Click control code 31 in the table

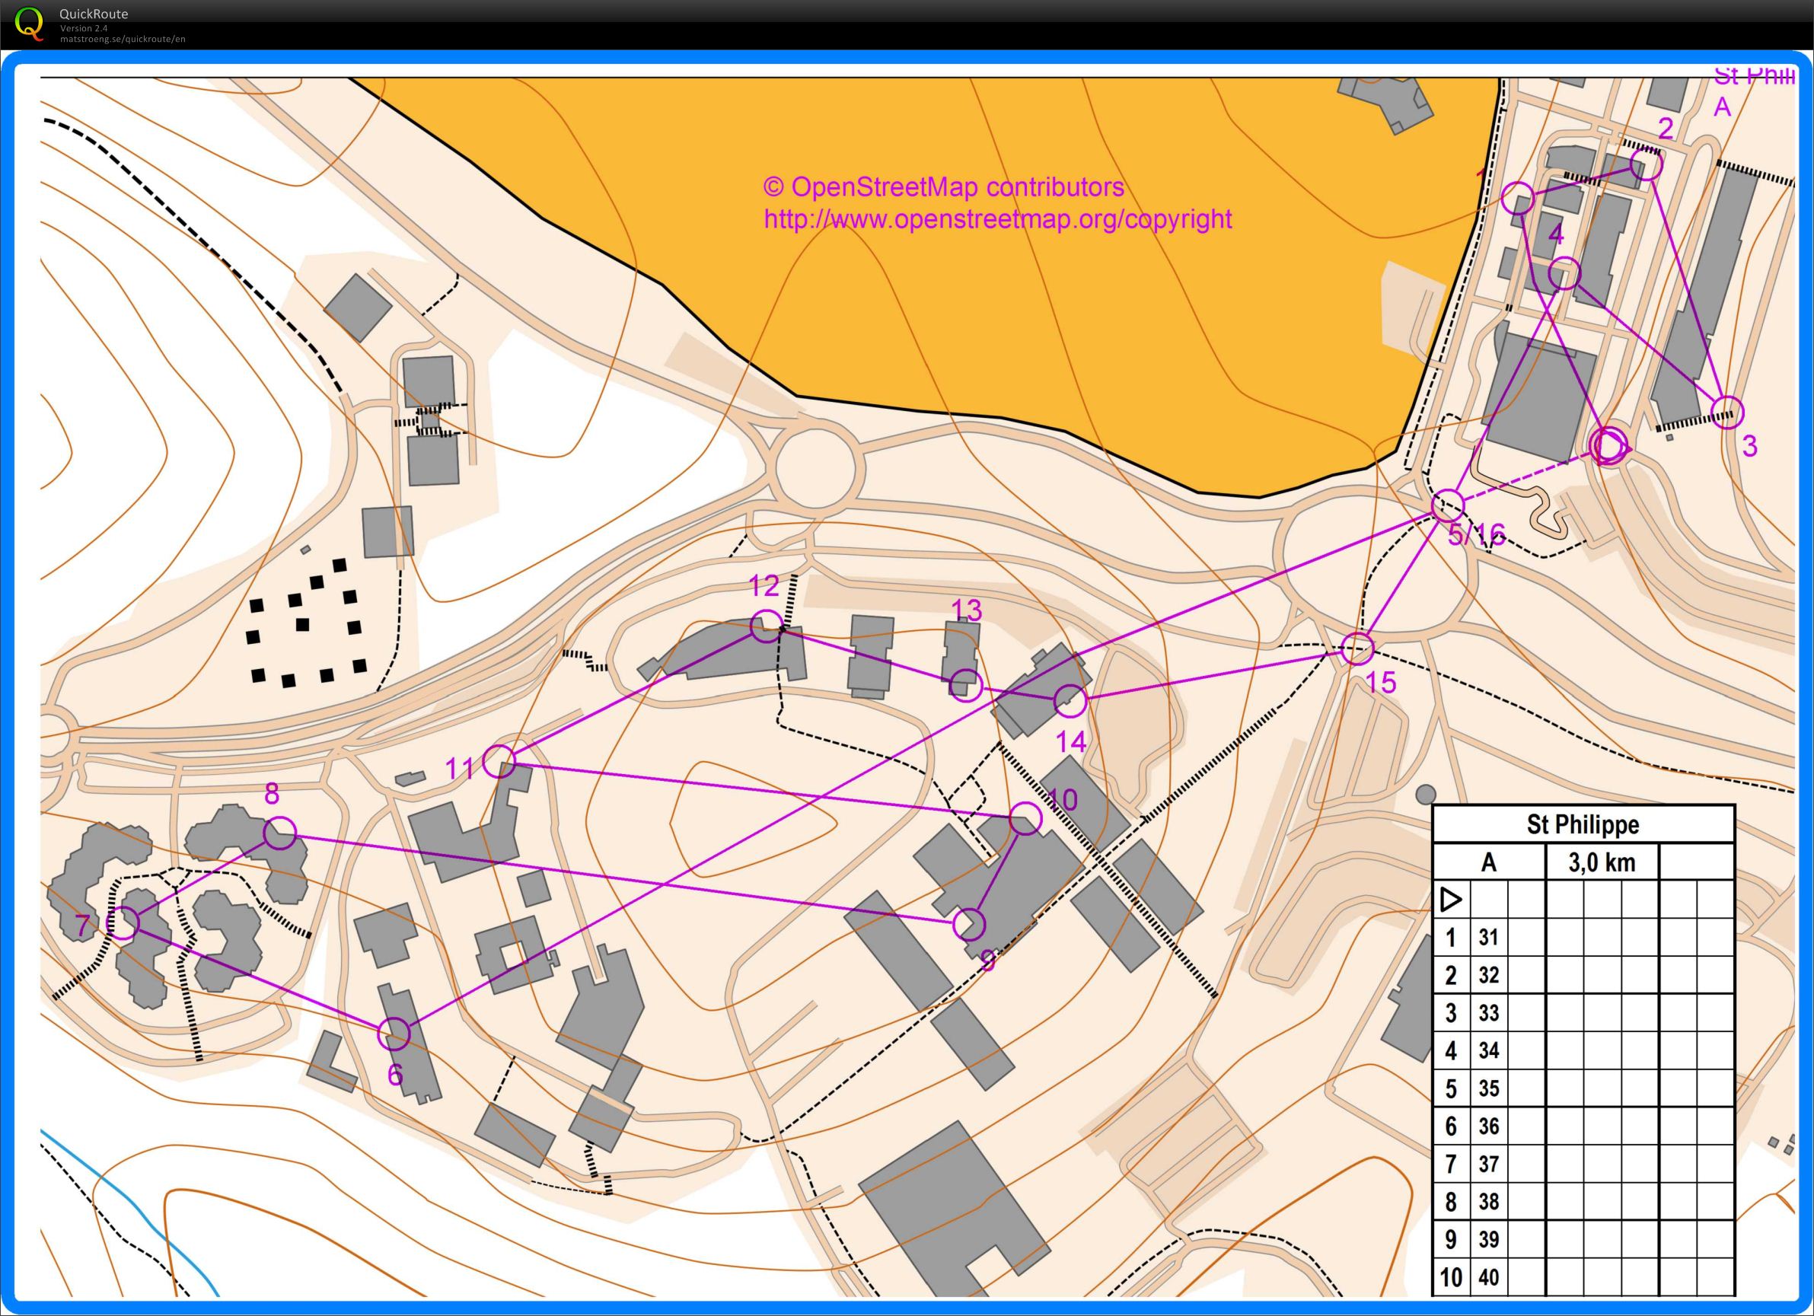coord(1488,937)
